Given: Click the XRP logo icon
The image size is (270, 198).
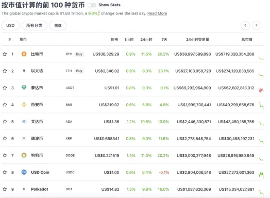Looking at the screenshot, I should tap(24, 138).
